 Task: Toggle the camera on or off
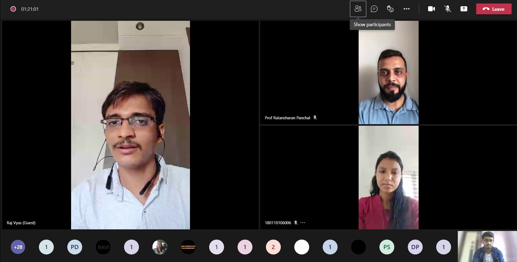[431, 9]
